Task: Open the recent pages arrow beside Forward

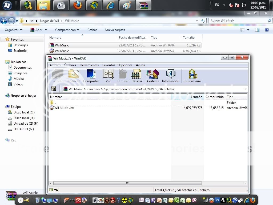Action: tap(17, 21)
